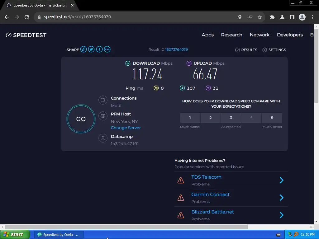Open Garmin Connect problems link

210,194
